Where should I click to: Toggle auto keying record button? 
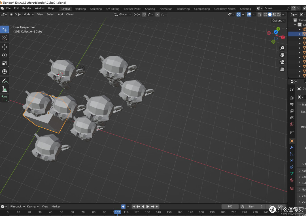pos(123,206)
